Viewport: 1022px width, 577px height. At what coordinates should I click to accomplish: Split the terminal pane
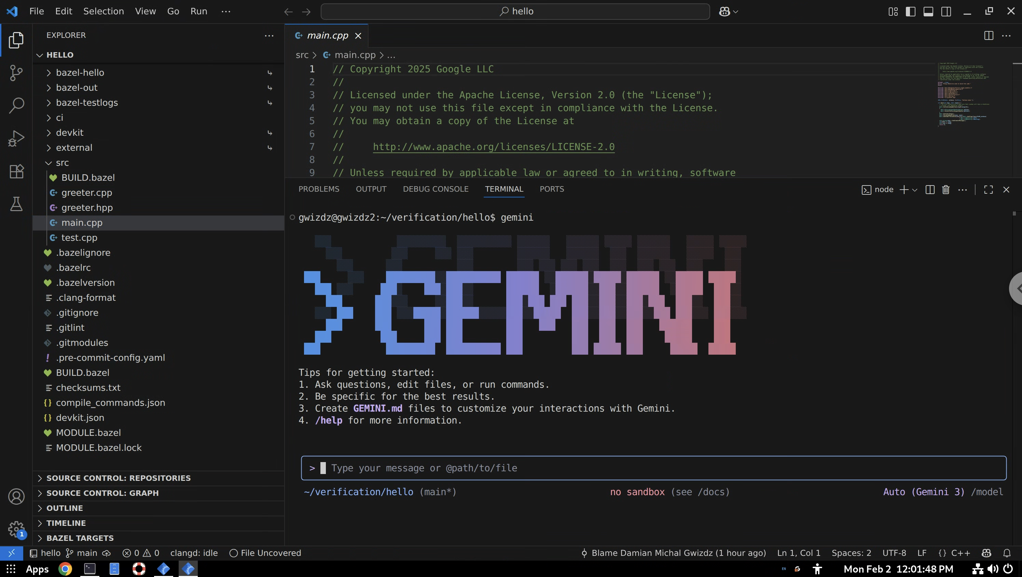tap(929, 190)
